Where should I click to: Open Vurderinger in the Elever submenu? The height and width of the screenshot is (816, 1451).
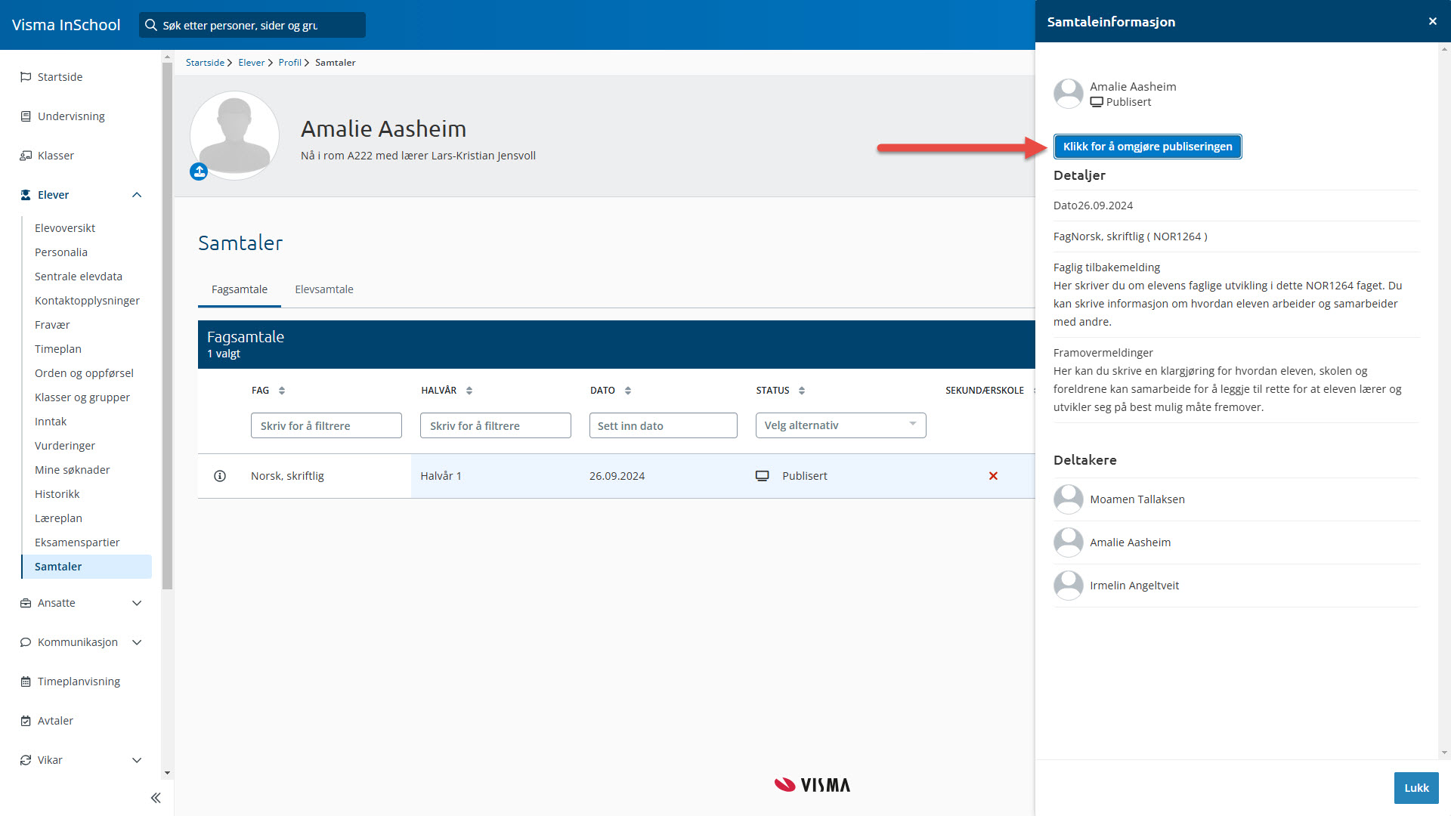tap(65, 446)
